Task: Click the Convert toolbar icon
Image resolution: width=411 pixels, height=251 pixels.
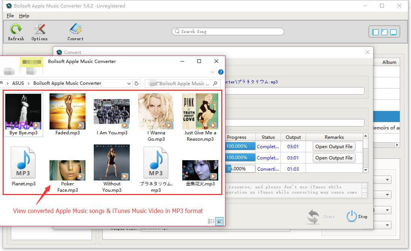Action: pos(75,29)
